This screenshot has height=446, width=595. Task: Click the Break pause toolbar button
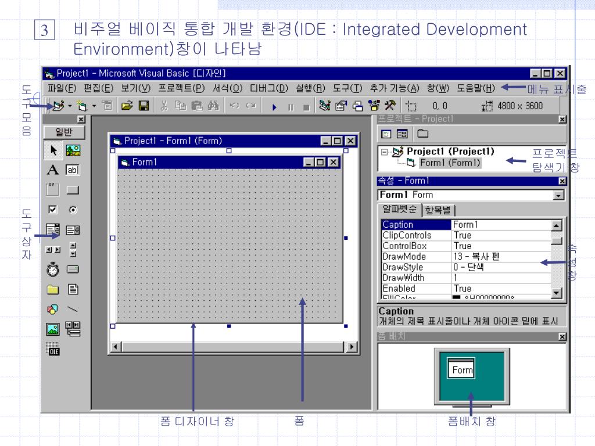tap(291, 107)
